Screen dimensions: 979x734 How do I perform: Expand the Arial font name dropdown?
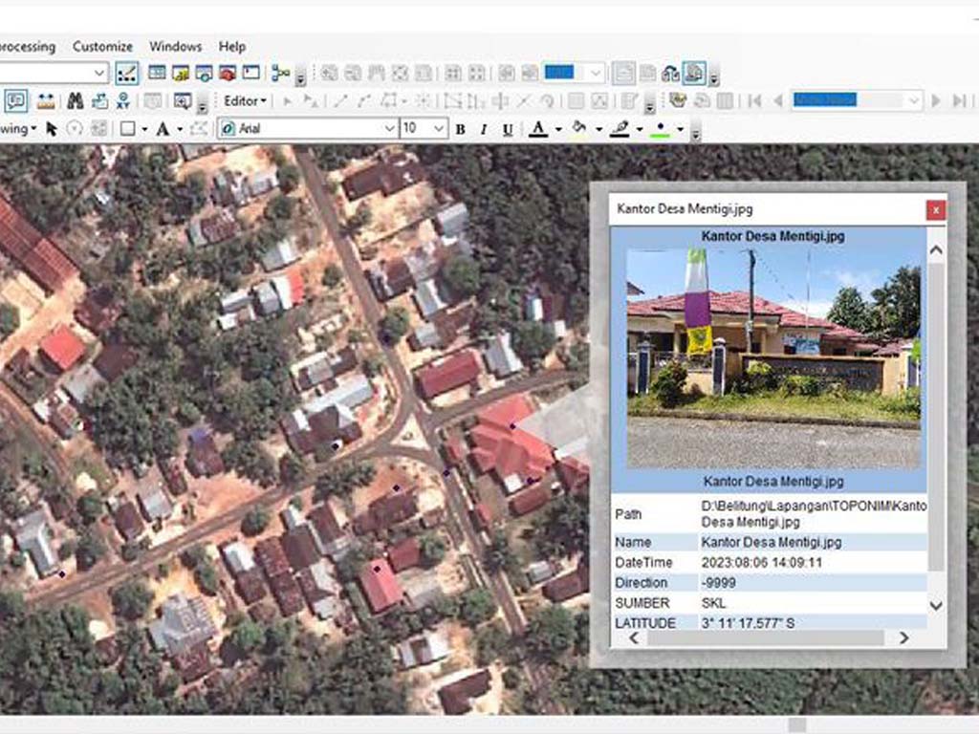(x=389, y=129)
